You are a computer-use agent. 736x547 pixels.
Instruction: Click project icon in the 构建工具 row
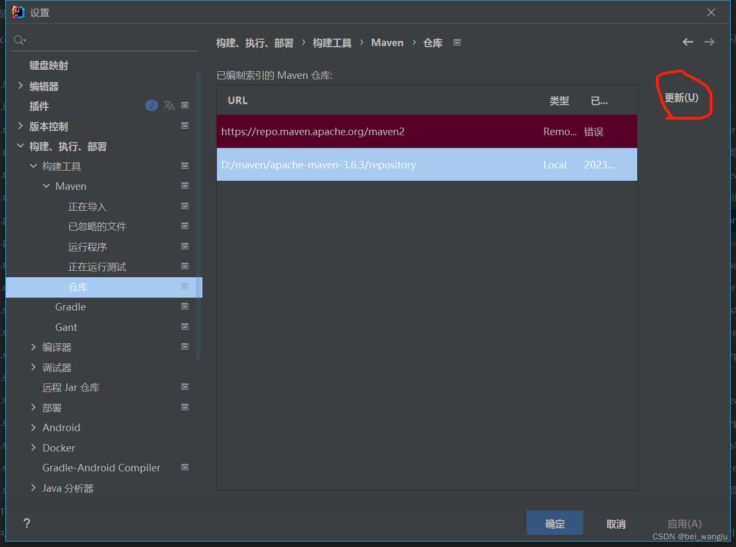click(185, 166)
